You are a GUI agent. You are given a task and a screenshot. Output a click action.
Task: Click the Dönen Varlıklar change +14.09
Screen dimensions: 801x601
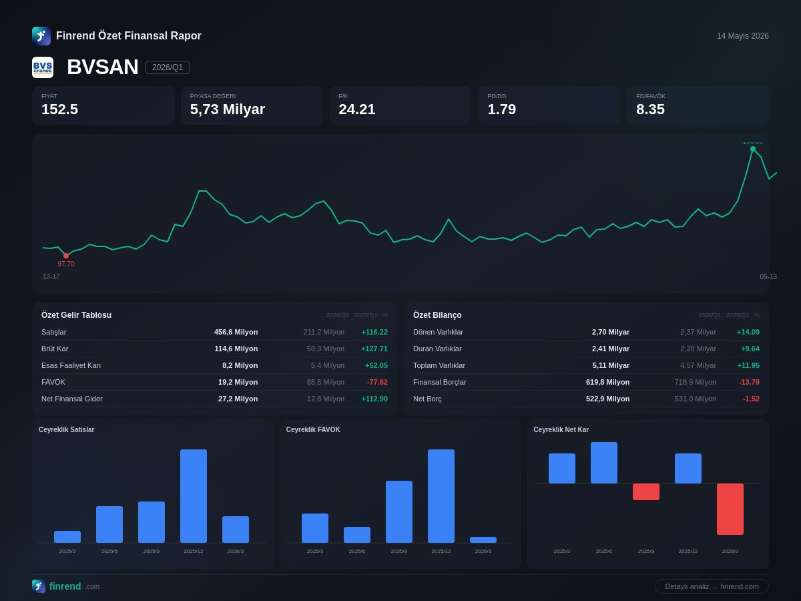(x=748, y=332)
